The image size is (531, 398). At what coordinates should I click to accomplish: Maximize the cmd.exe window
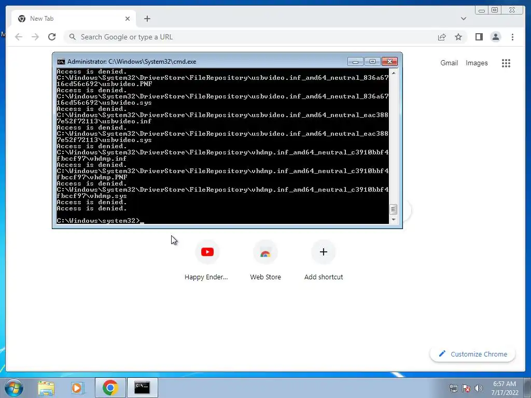tap(372, 61)
